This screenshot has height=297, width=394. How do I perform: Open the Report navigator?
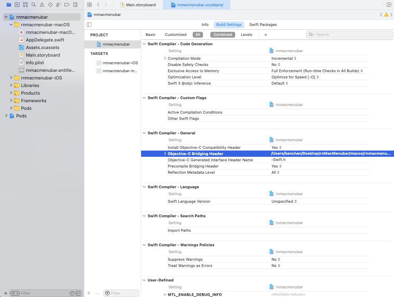[x=75, y=5]
